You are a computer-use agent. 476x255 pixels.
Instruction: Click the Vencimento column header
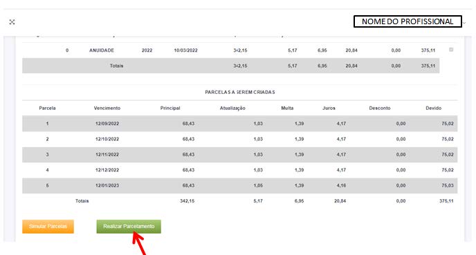point(107,108)
